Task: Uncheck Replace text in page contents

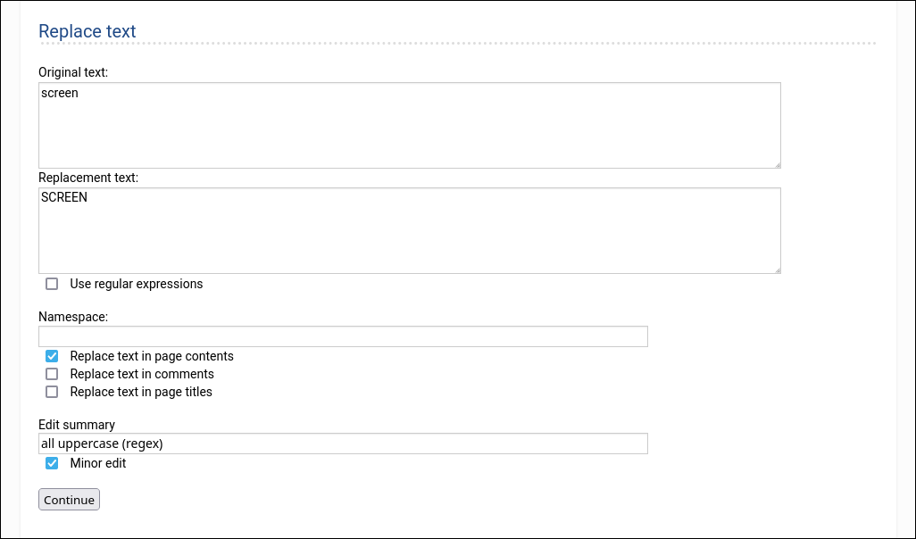Action: (52, 355)
